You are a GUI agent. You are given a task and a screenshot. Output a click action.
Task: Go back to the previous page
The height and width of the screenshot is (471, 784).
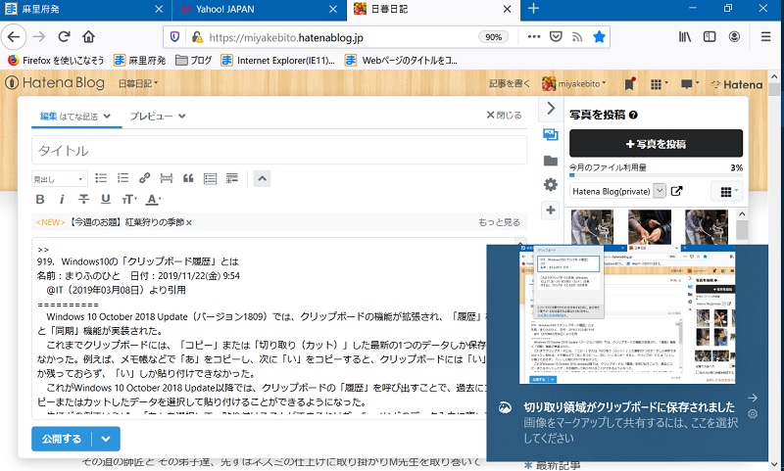pos(14,36)
